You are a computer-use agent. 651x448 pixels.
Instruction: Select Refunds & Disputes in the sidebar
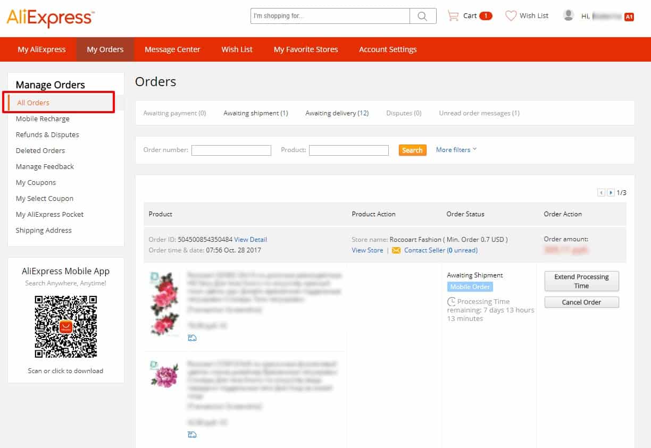(x=47, y=134)
